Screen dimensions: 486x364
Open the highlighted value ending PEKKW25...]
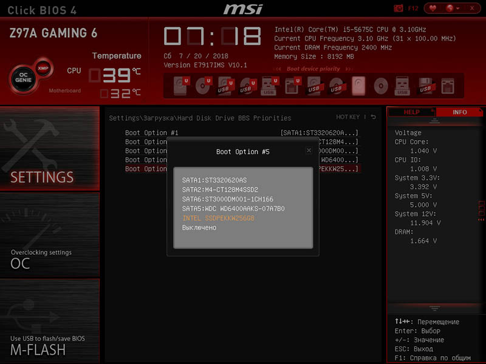pyautogui.click(x=338, y=169)
